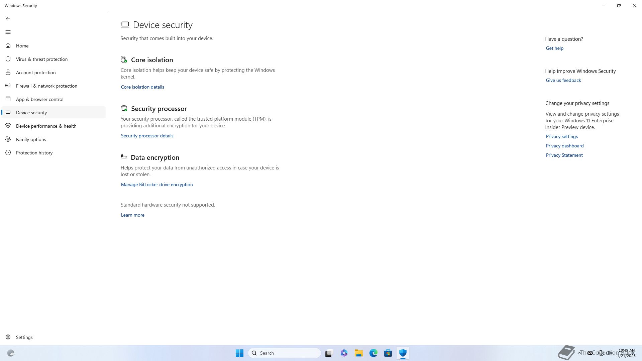This screenshot has width=642, height=361.
Task: Select Device security menu item
Action: pyautogui.click(x=31, y=113)
